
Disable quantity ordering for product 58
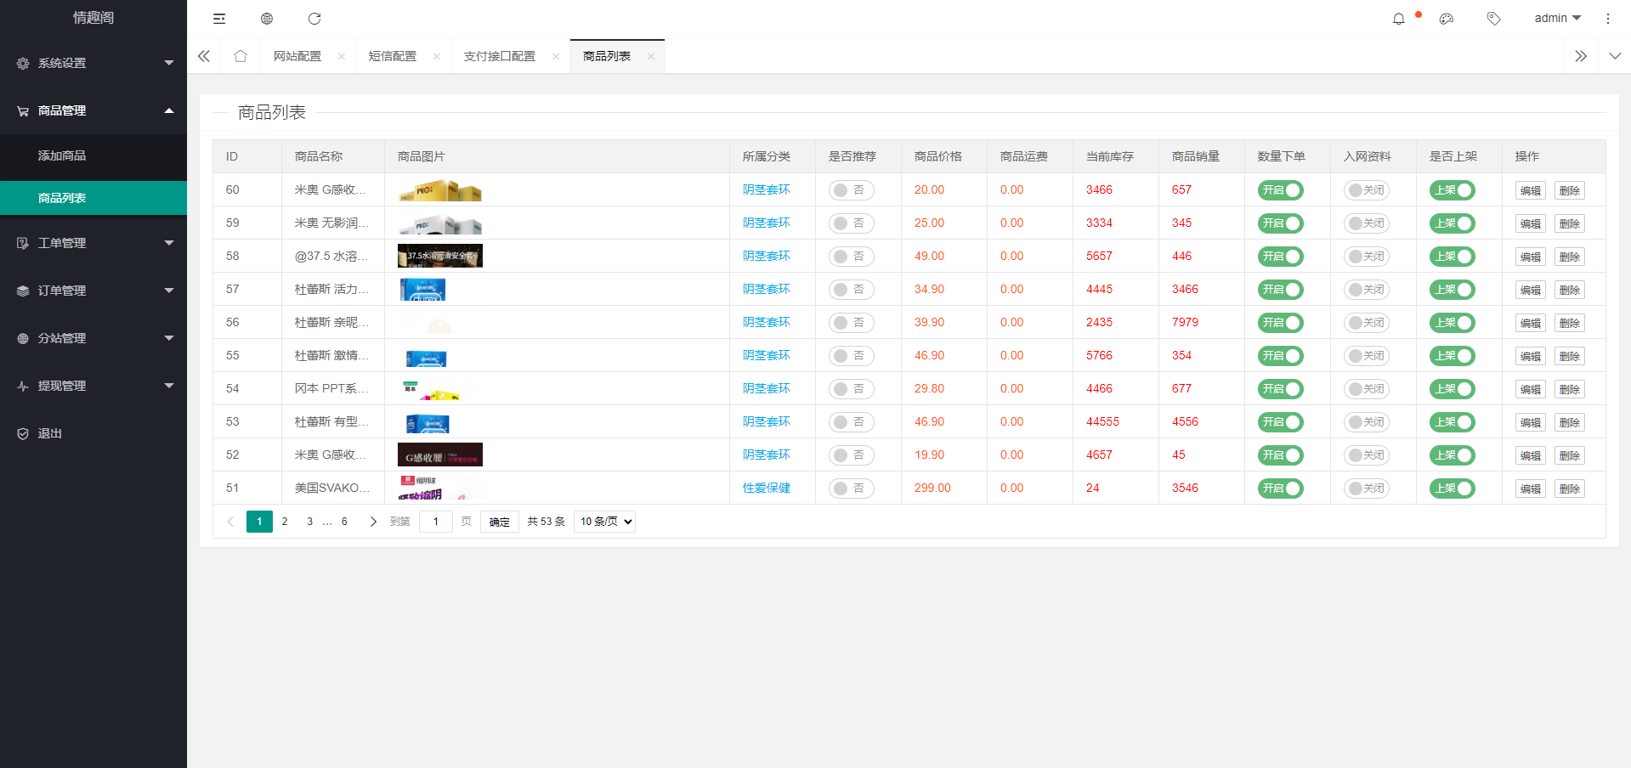click(x=1280, y=257)
